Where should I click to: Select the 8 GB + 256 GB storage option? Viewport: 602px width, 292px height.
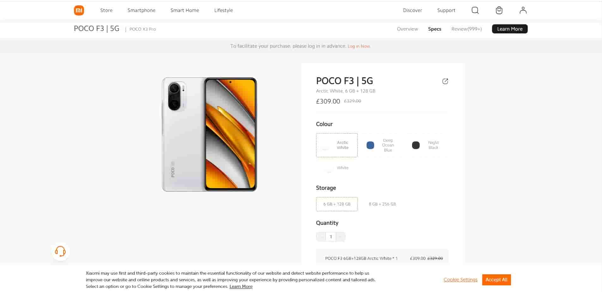coord(382,204)
